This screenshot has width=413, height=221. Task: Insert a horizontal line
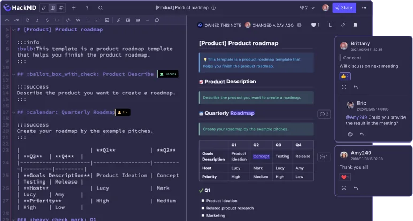pos(148,20)
